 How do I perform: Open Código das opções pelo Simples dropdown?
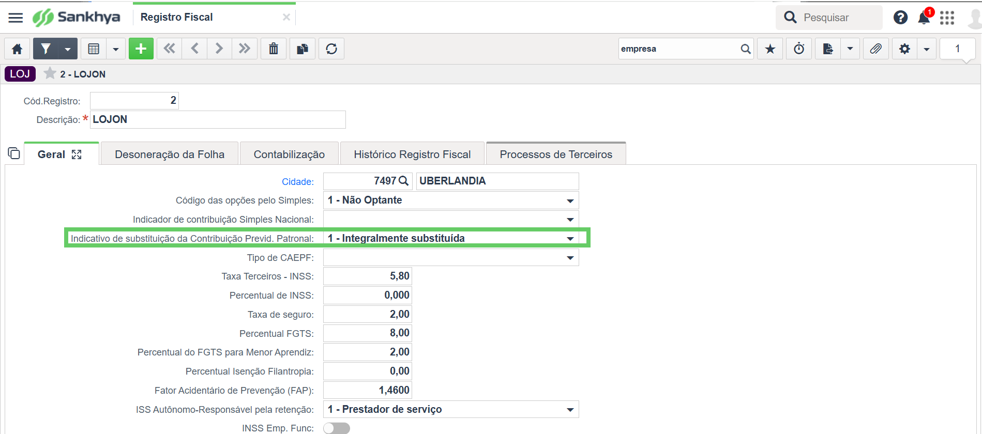570,200
